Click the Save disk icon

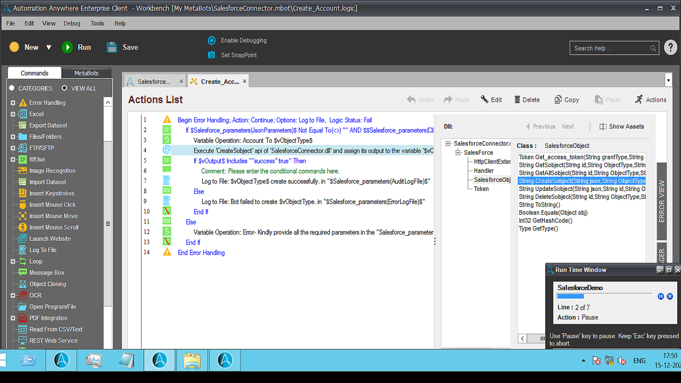[112, 47]
